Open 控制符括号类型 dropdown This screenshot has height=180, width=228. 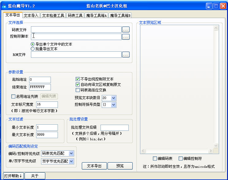coord(113,105)
